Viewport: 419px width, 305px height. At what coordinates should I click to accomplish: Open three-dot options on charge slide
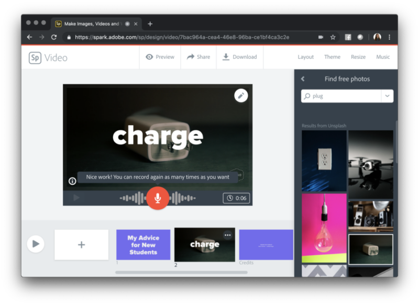(227, 235)
